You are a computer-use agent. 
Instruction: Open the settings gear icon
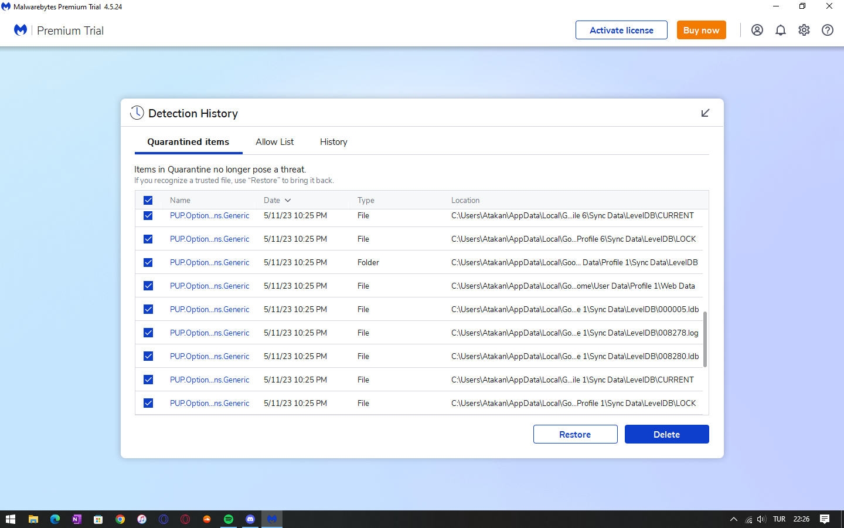pos(804,30)
